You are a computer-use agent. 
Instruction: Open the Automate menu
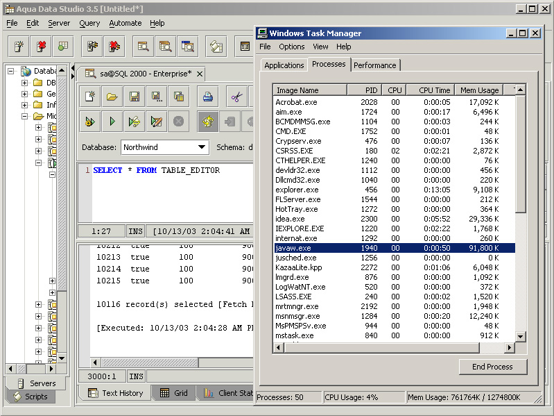[x=125, y=23]
